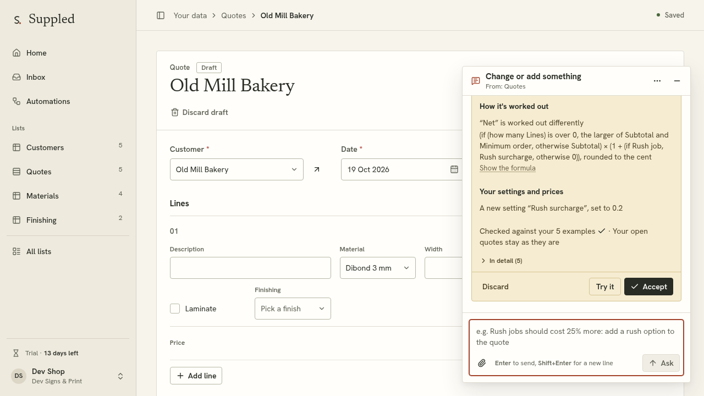Click the Date field showing 19 Oct 2026
704x396 pixels.
tap(402, 169)
